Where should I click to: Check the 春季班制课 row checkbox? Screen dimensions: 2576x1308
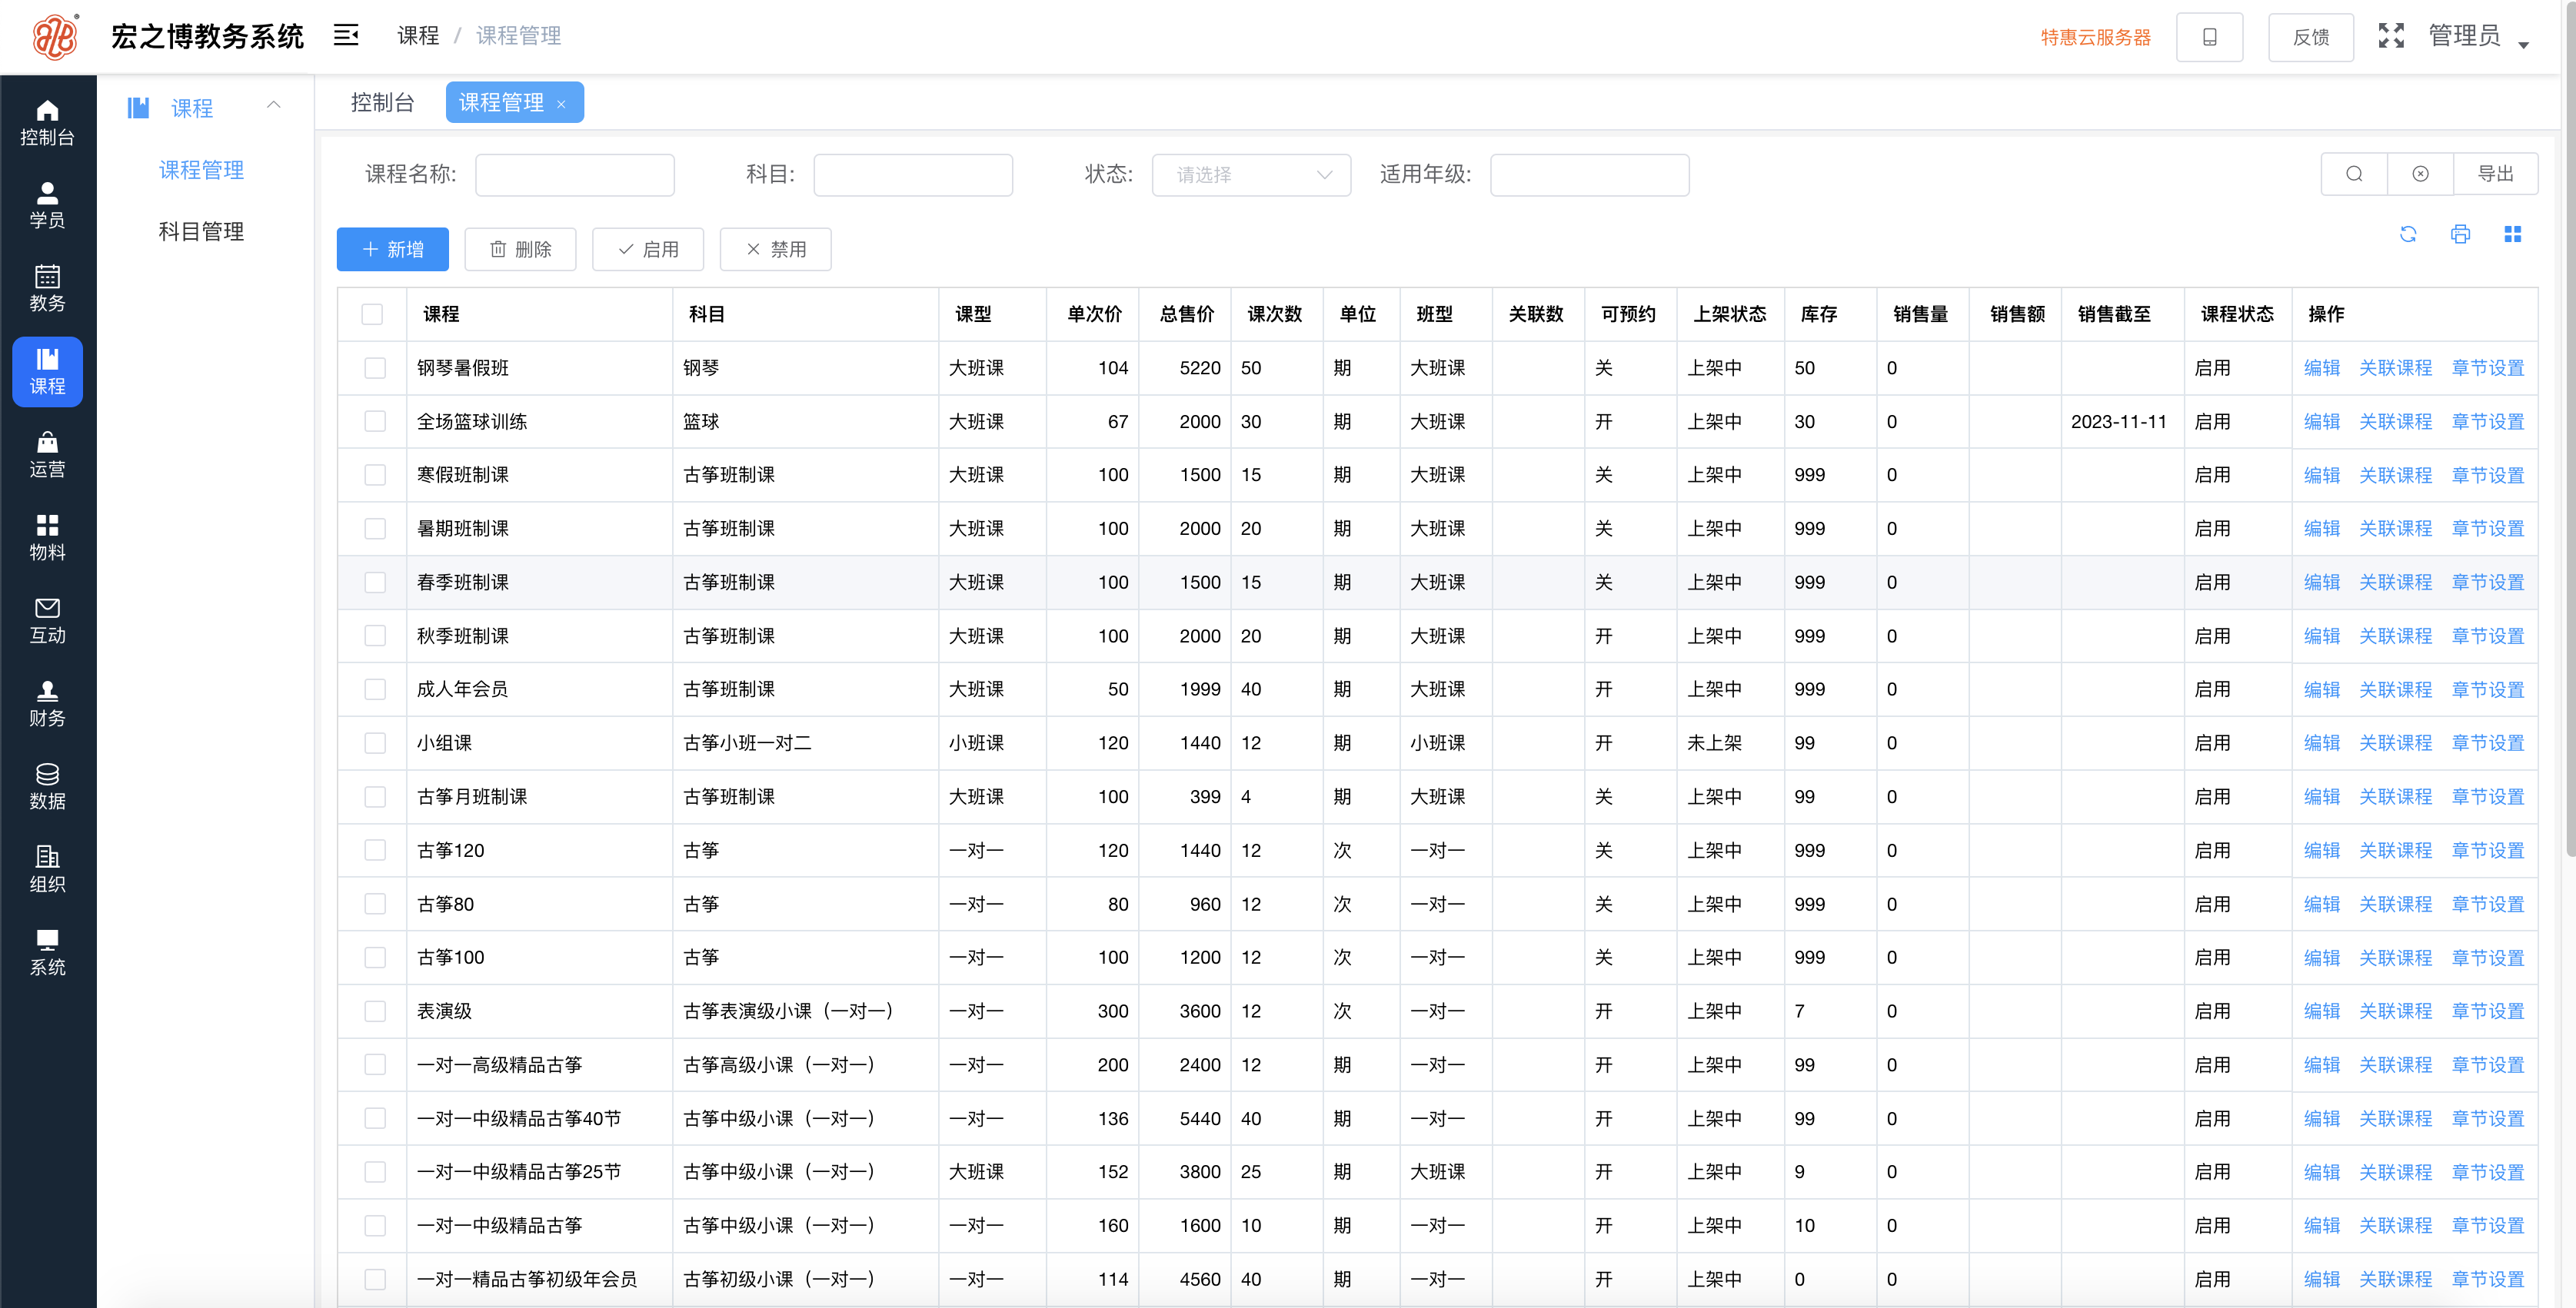pyautogui.click(x=375, y=583)
